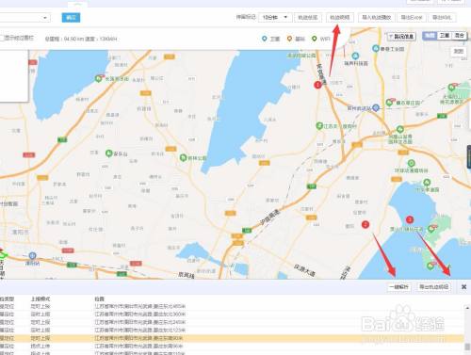Click the green Jiangsu resort icon south of marker 1

[x=319, y=126]
